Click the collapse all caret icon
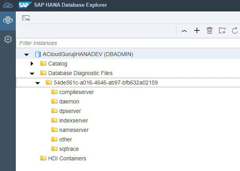The image size is (240, 171). pos(184,31)
